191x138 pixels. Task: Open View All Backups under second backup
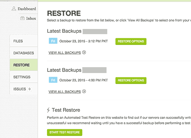(65, 92)
